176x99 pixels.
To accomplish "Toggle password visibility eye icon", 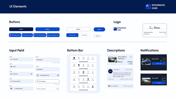I will point(31,74).
